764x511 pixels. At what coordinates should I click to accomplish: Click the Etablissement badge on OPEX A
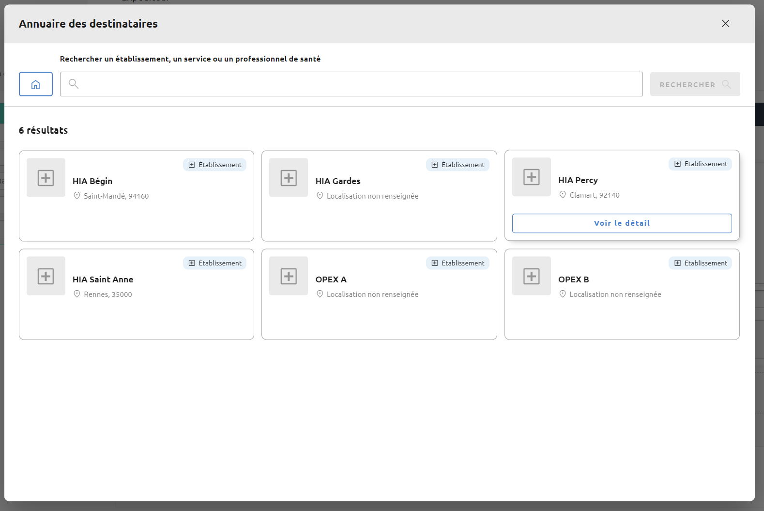[458, 263]
